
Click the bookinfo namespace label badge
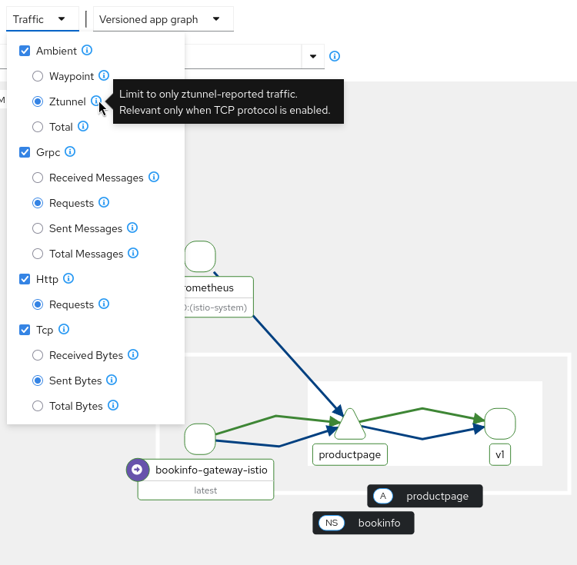pyautogui.click(x=363, y=523)
